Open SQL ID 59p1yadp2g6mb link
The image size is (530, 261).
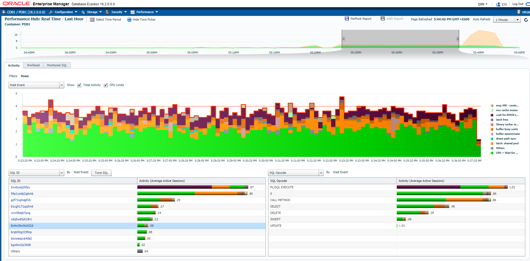[22, 194]
